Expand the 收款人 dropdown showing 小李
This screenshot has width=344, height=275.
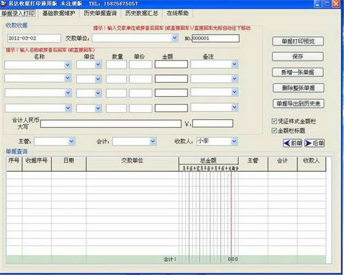tap(234, 141)
